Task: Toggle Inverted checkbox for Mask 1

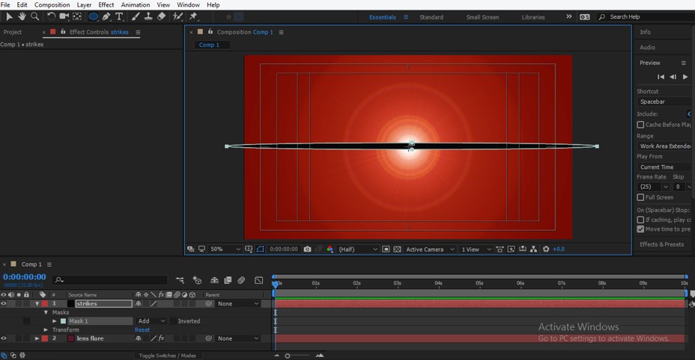Action: 174,321
